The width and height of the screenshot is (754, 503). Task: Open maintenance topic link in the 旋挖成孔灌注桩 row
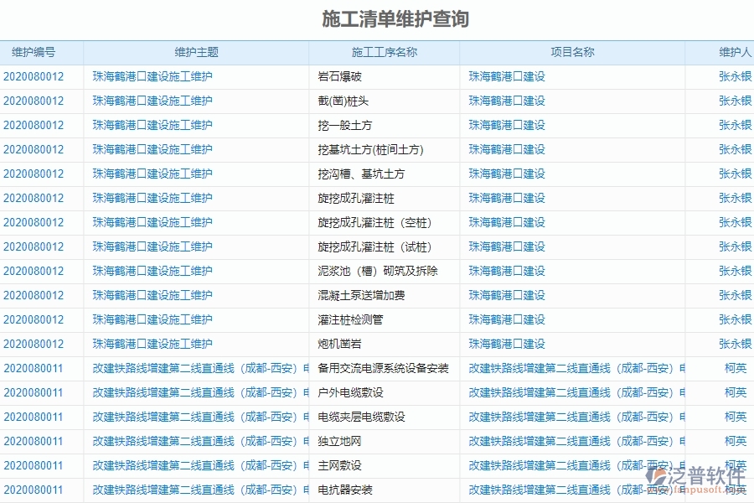click(152, 199)
